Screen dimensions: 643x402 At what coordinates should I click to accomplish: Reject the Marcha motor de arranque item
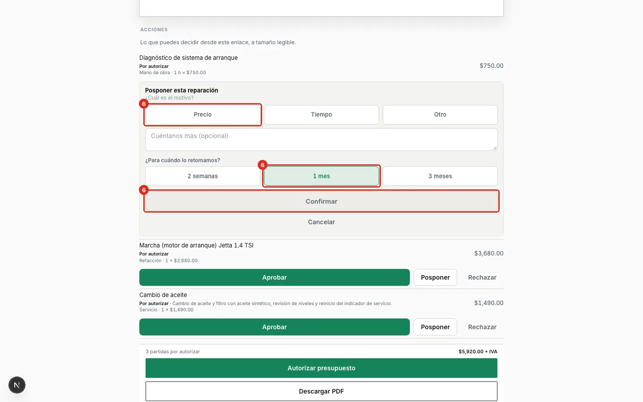[x=482, y=277]
